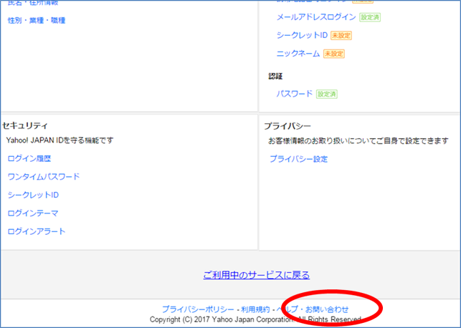The width and height of the screenshot is (461, 328).
Task: Click ご利用中のサービスに戻る link
Action: pyautogui.click(x=256, y=274)
